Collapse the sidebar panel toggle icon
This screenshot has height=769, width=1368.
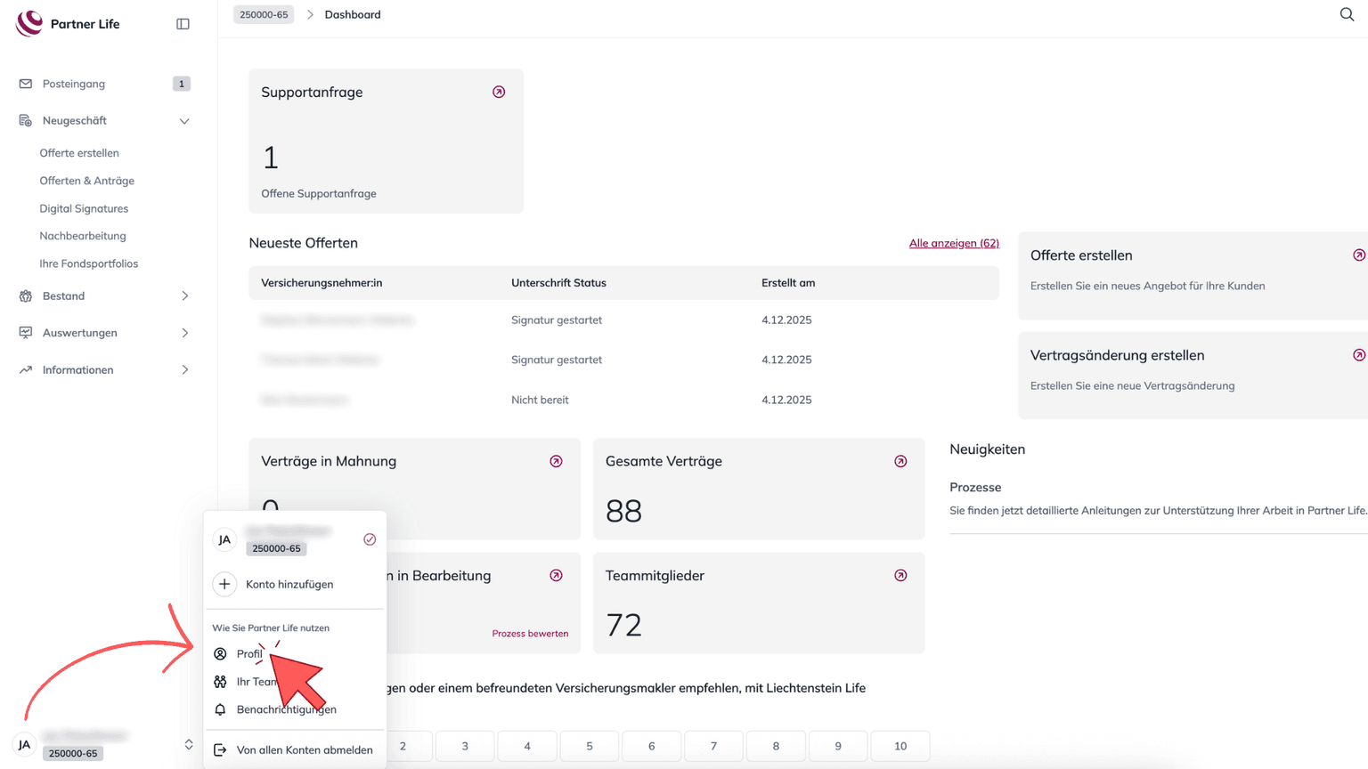[183, 24]
